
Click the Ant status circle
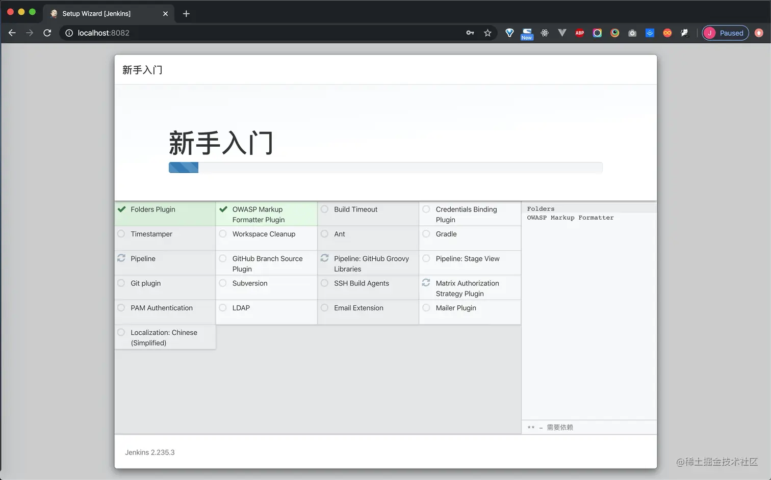324,233
